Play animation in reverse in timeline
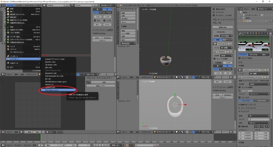The image size is (273, 147). point(100,145)
